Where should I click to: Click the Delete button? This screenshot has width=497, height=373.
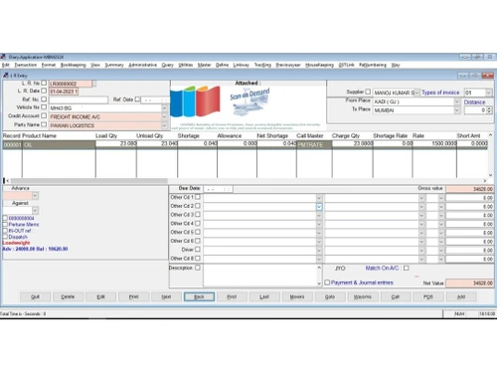click(x=68, y=296)
